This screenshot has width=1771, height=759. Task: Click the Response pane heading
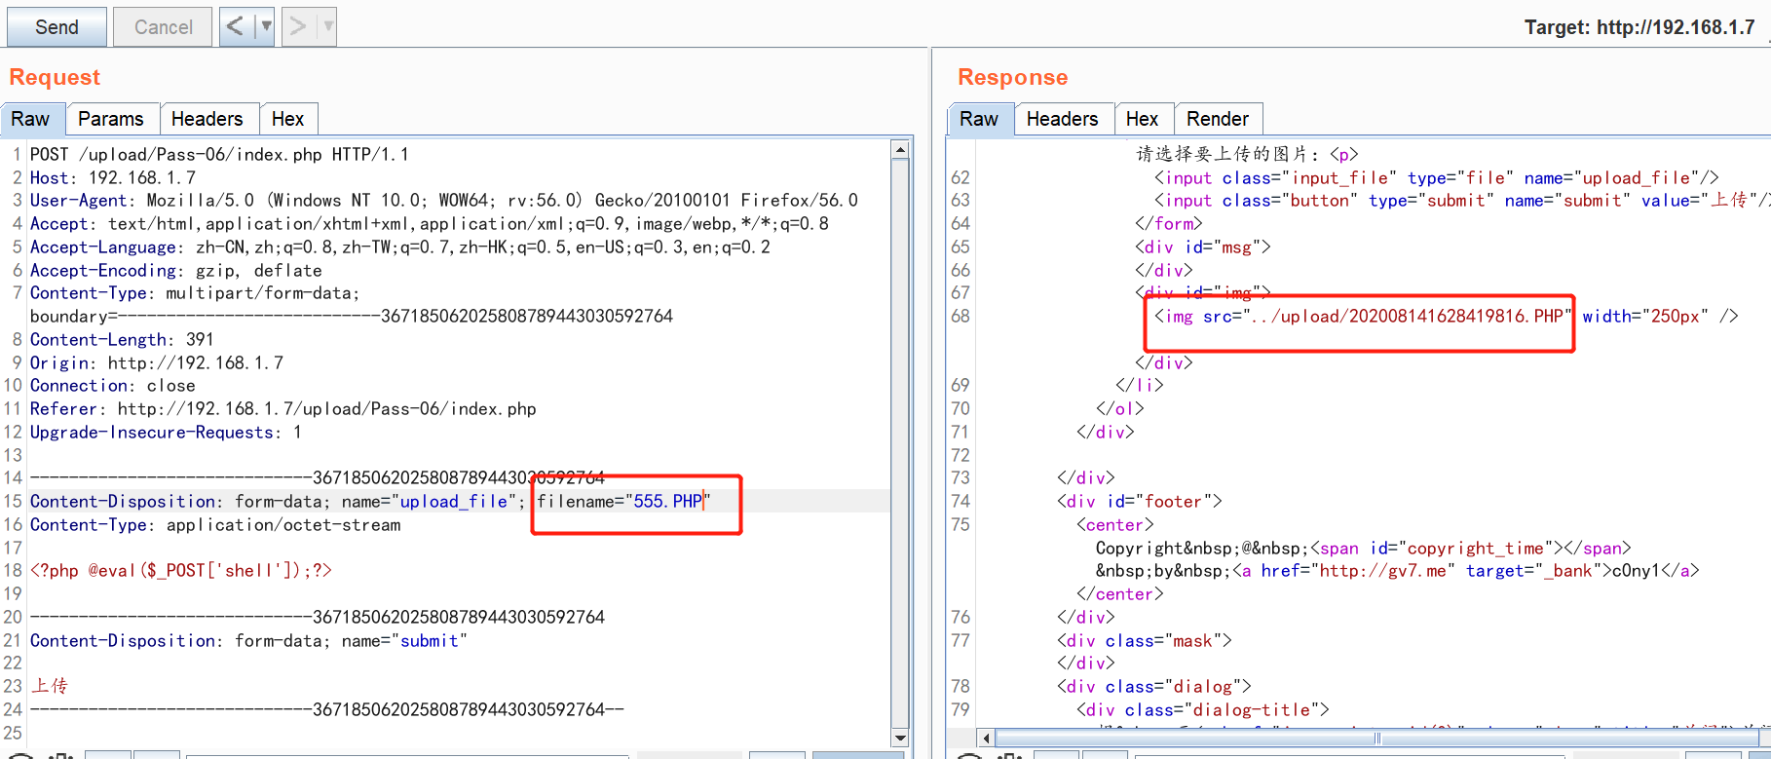pos(1013,77)
